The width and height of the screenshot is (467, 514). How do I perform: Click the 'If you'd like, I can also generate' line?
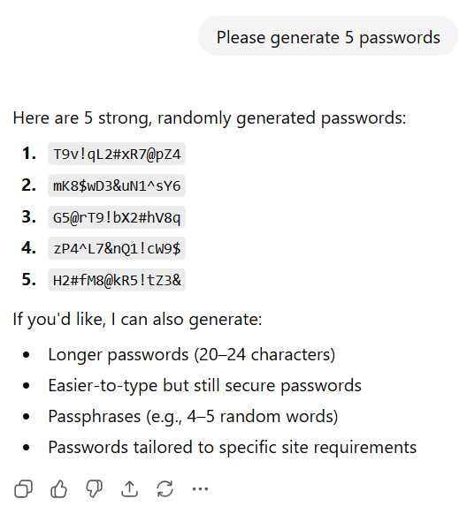tap(137, 319)
